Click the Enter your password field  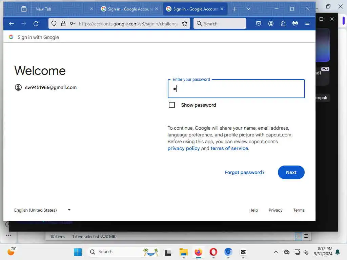[x=236, y=89]
